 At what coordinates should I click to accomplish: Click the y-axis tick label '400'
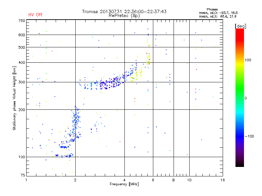[22, 63]
